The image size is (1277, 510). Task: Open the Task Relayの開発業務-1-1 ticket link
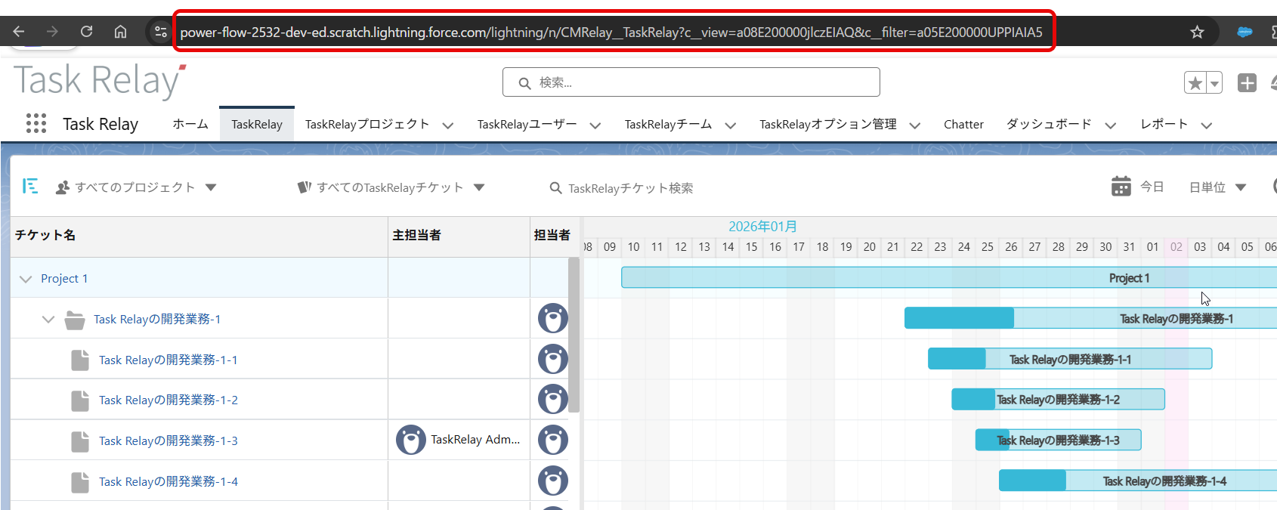pyautogui.click(x=169, y=360)
